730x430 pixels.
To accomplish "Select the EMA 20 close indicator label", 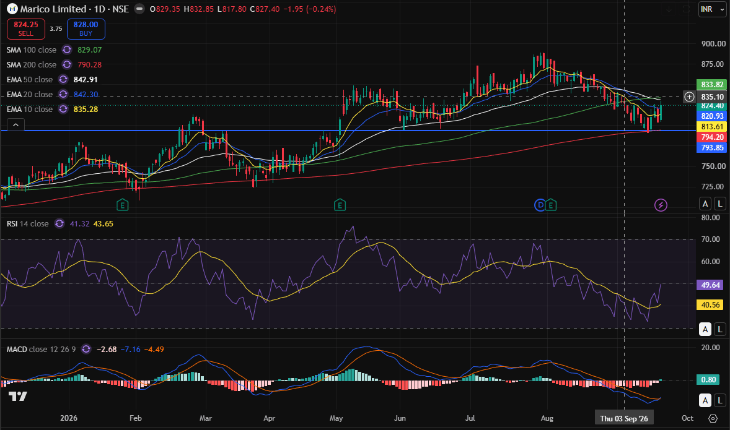I will coord(29,95).
